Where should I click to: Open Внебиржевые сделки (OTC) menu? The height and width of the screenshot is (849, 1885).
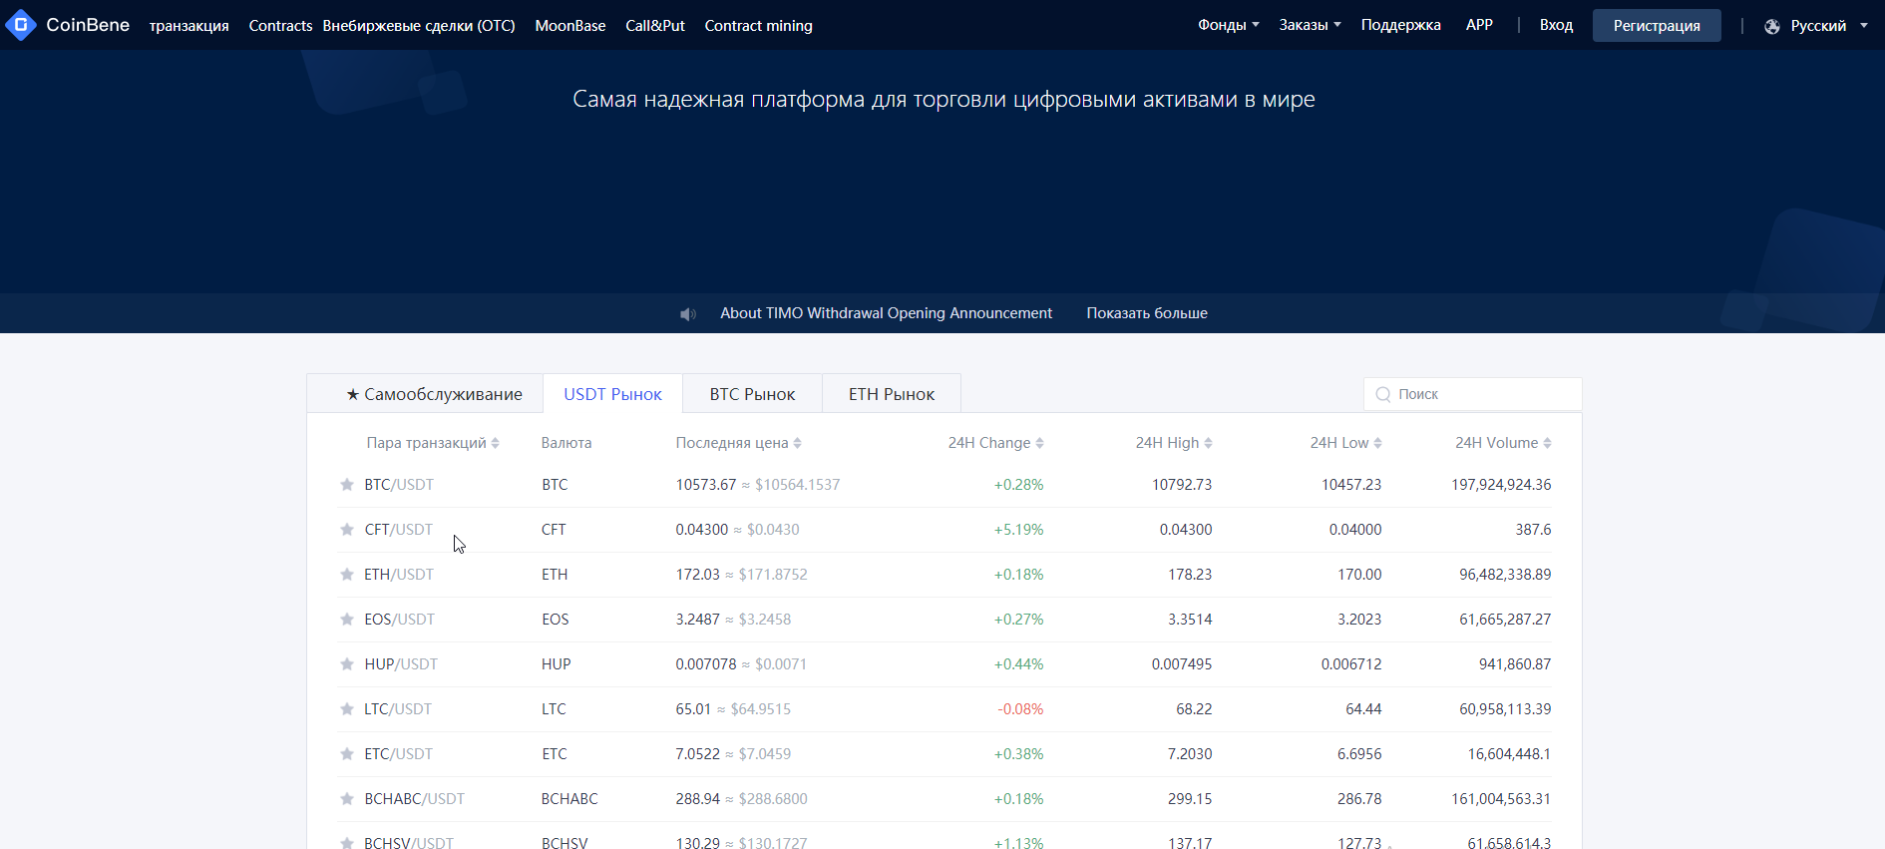419,26
